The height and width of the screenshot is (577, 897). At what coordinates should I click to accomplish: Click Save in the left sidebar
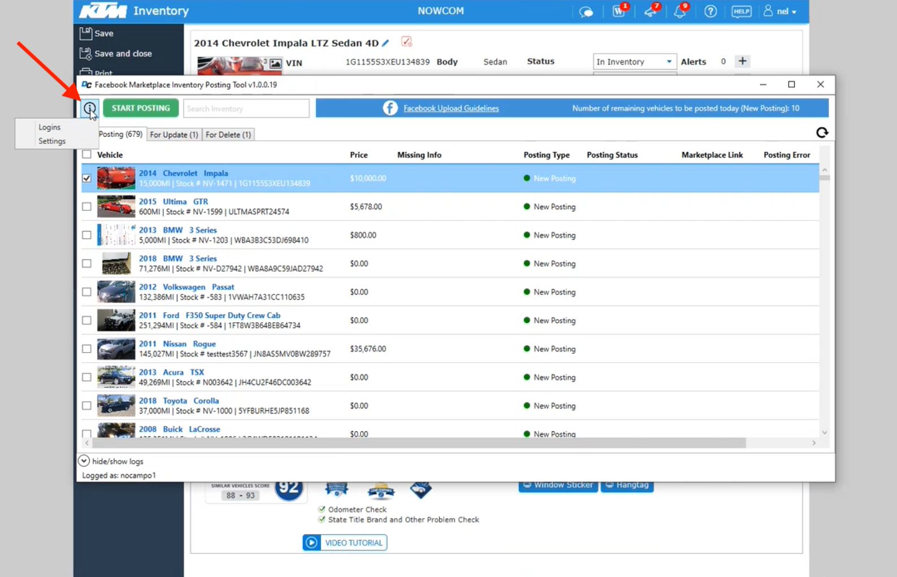(97, 33)
